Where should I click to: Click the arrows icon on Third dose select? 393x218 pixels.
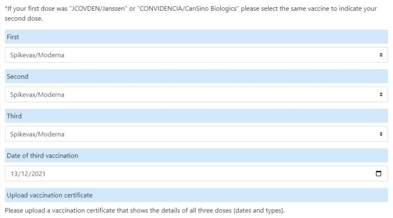point(381,134)
